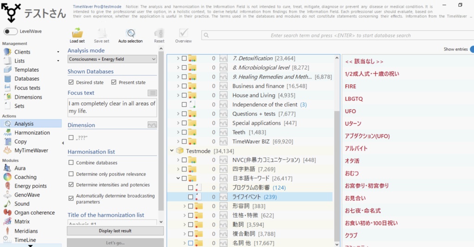474x247 pixels.
Task: Click the Reset toolbar icon
Action: 159,36
